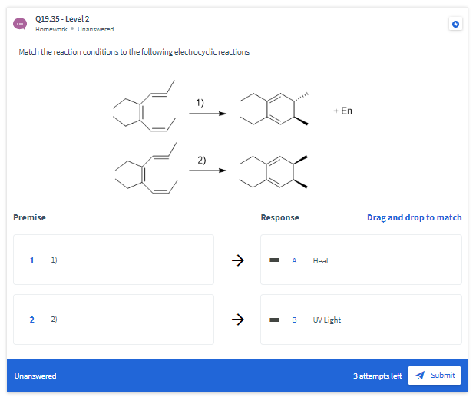Viewport: 476px width, 404px height.
Task: Click response letter B label
Action: click(x=294, y=320)
